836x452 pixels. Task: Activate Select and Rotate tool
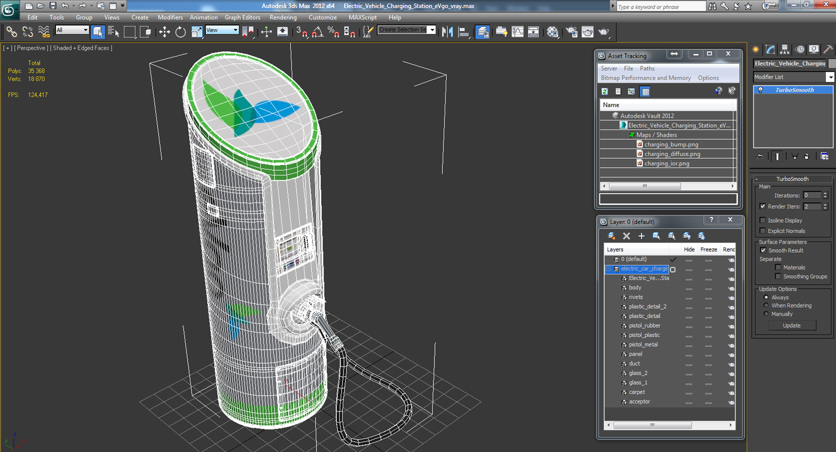point(181,32)
